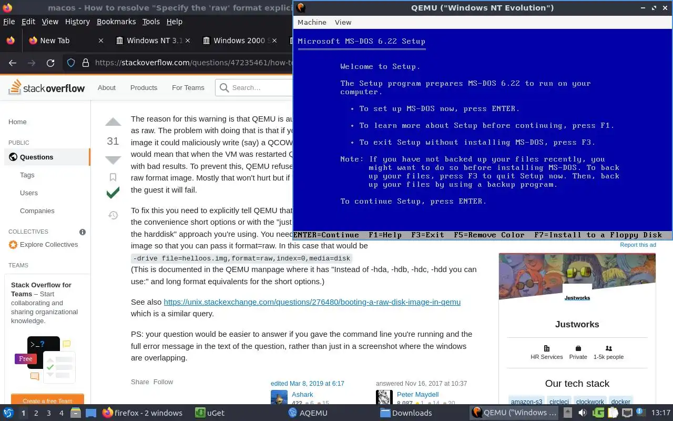This screenshot has height=421, width=673.
Task: Click Report this ad link
Action: pos(638,245)
